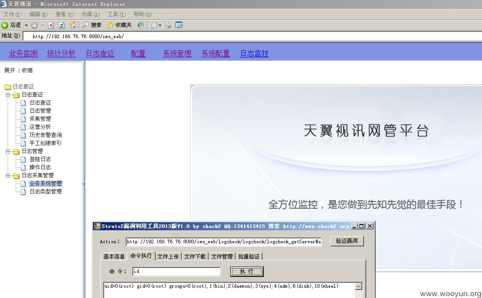Click folder icon of 日志采集管理 node
The width and height of the screenshot is (482, 298).
(x=16, y=175)
